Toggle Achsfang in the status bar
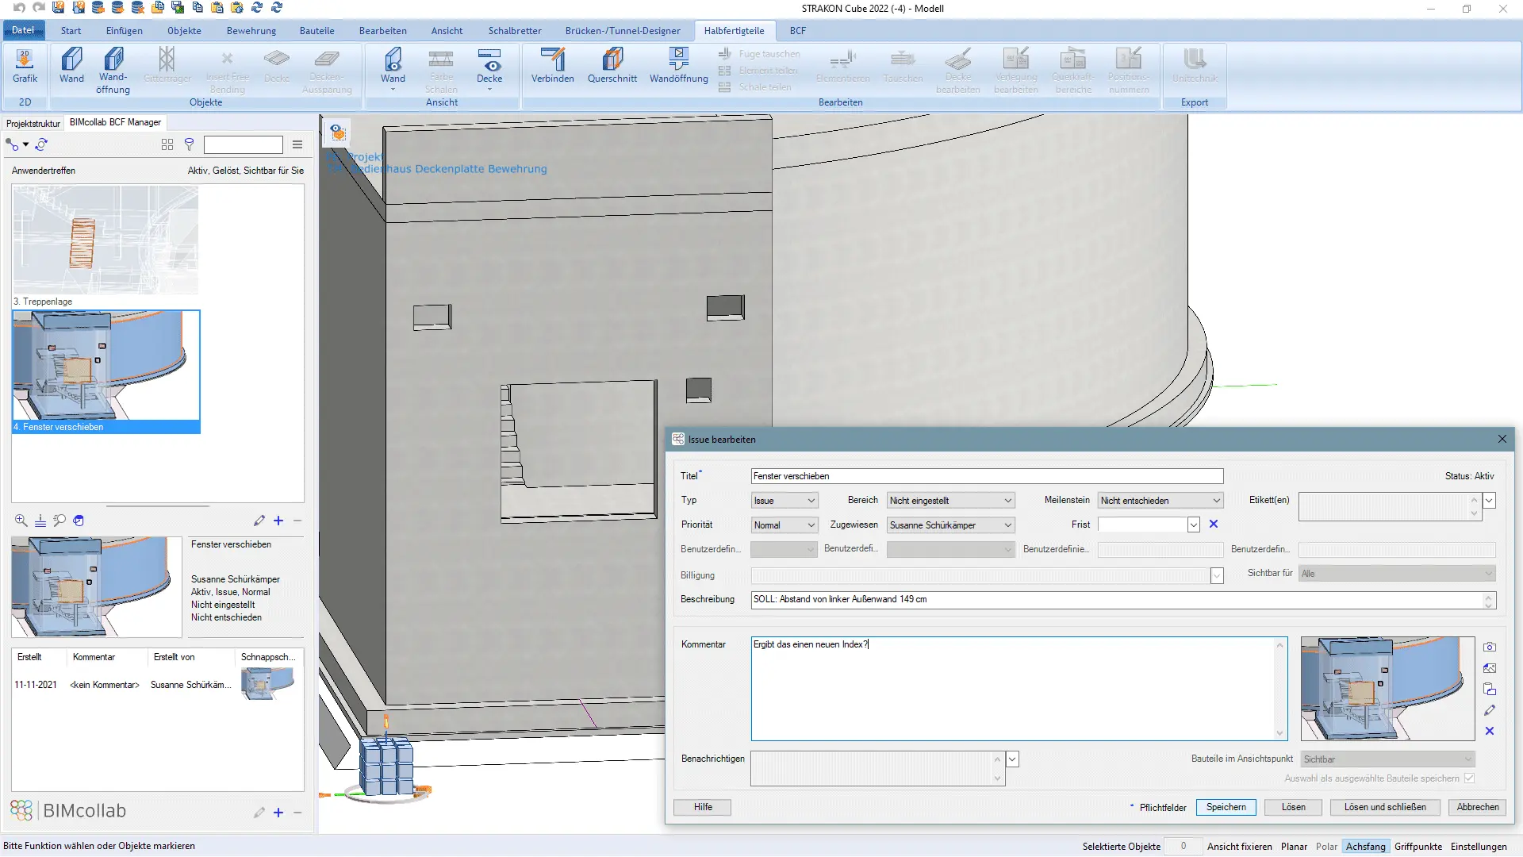 (1365, 847)
